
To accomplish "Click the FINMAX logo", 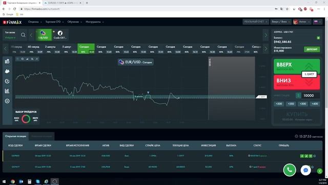I will (x=12, y=22).
